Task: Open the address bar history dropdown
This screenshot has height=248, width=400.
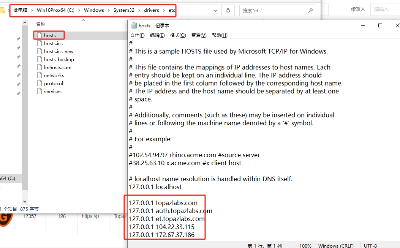Action: tap(215, 11)
